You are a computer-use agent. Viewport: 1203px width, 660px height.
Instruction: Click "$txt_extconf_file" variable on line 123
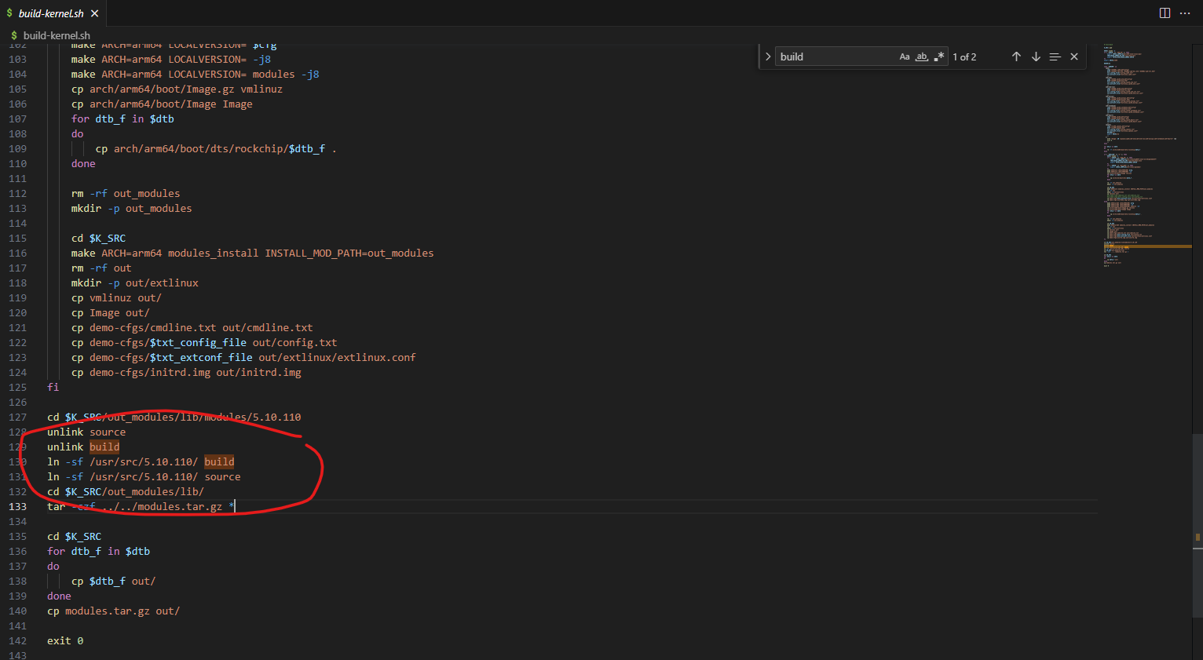[201, 357]
